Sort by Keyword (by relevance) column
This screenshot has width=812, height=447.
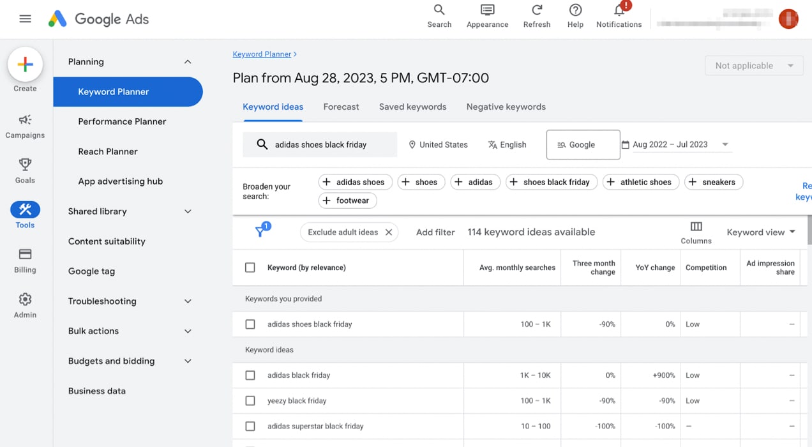point(306,268)
